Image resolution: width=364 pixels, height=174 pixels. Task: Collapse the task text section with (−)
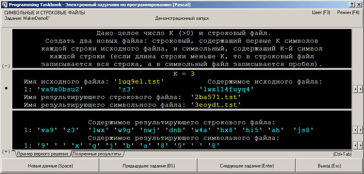click(x=6, y=66)
